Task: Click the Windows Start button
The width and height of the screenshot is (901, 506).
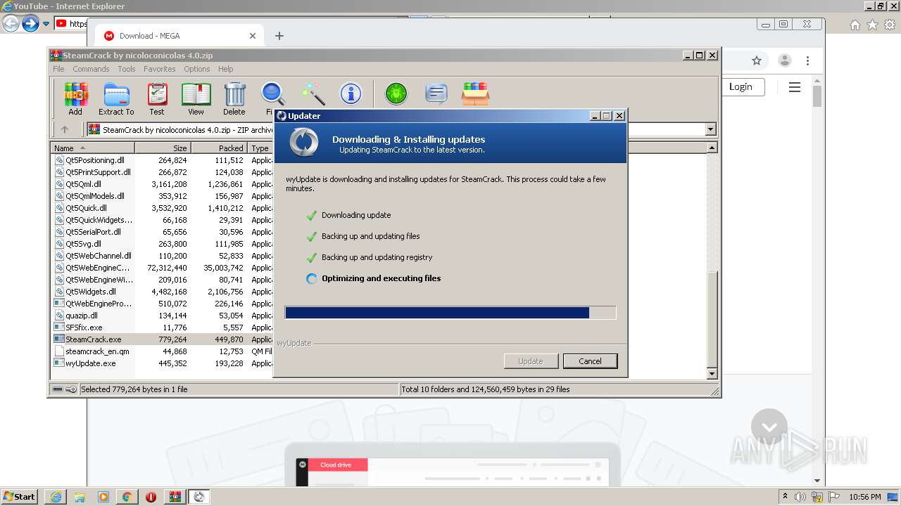Action: pyautogui.click(x=20, y=497)
